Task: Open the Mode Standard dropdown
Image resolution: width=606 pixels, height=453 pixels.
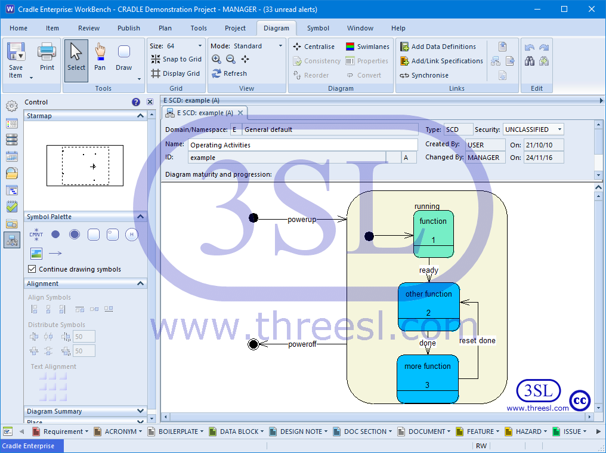Action: [280, 45]
